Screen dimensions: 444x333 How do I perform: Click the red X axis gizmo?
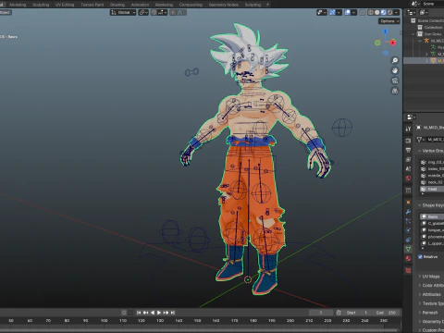pos(393,43)
